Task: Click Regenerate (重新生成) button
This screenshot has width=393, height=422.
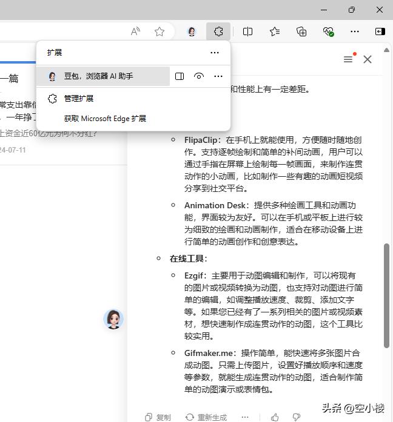Action: pos(206,417)
